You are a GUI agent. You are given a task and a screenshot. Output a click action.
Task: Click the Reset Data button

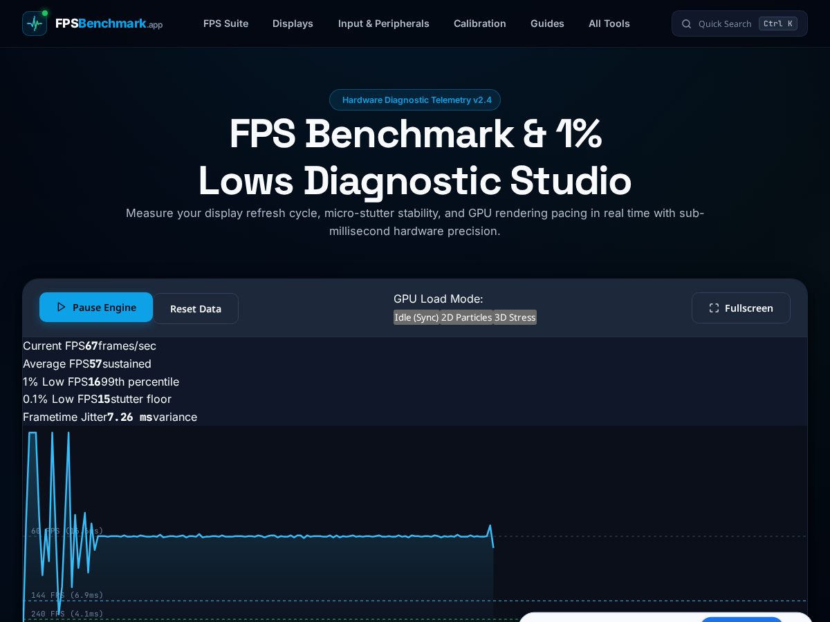pos(196,308)
